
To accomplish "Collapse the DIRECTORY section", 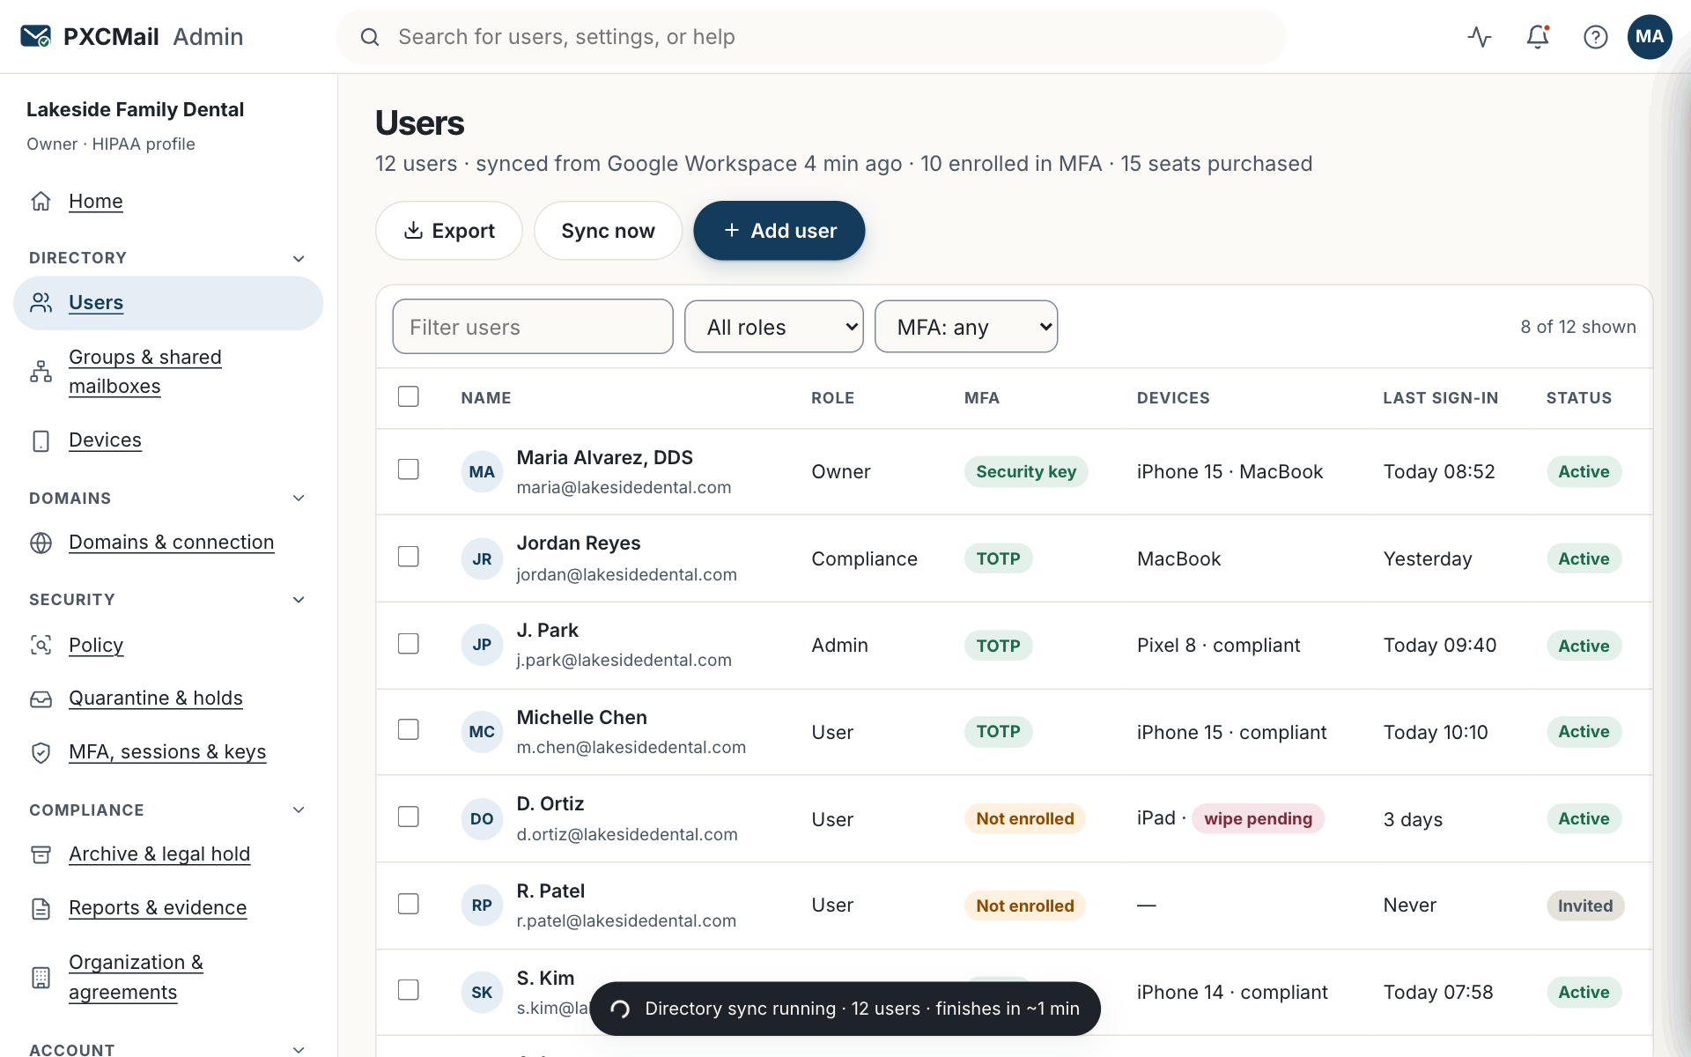I will pos(299,258).
